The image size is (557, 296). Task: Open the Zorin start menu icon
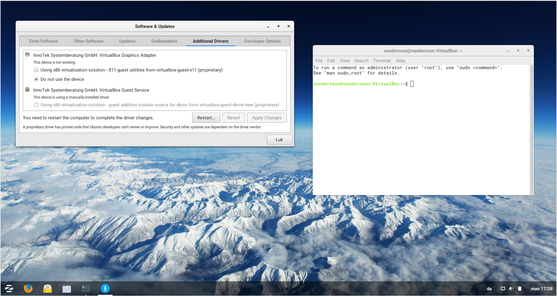9,288
